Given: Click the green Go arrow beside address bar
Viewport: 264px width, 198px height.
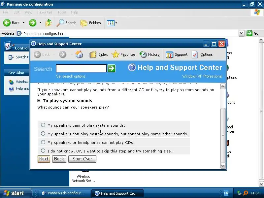Looking at the screenshot, I should tap(249, 33).
